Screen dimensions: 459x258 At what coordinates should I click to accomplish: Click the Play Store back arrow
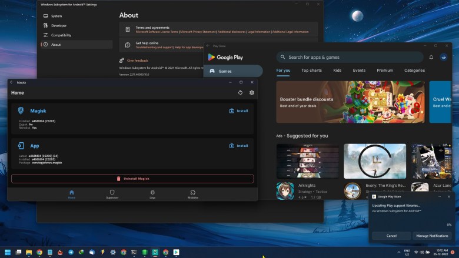click(208, 46)
